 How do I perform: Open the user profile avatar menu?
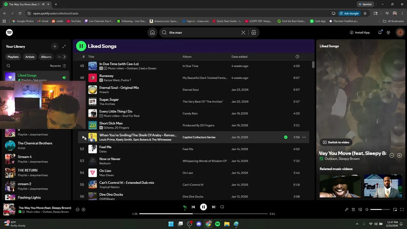pos(400,32)
